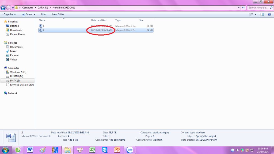Open Help with the question mark icon
This screenshot has height=154, width=274.
[x=269, y=14]
